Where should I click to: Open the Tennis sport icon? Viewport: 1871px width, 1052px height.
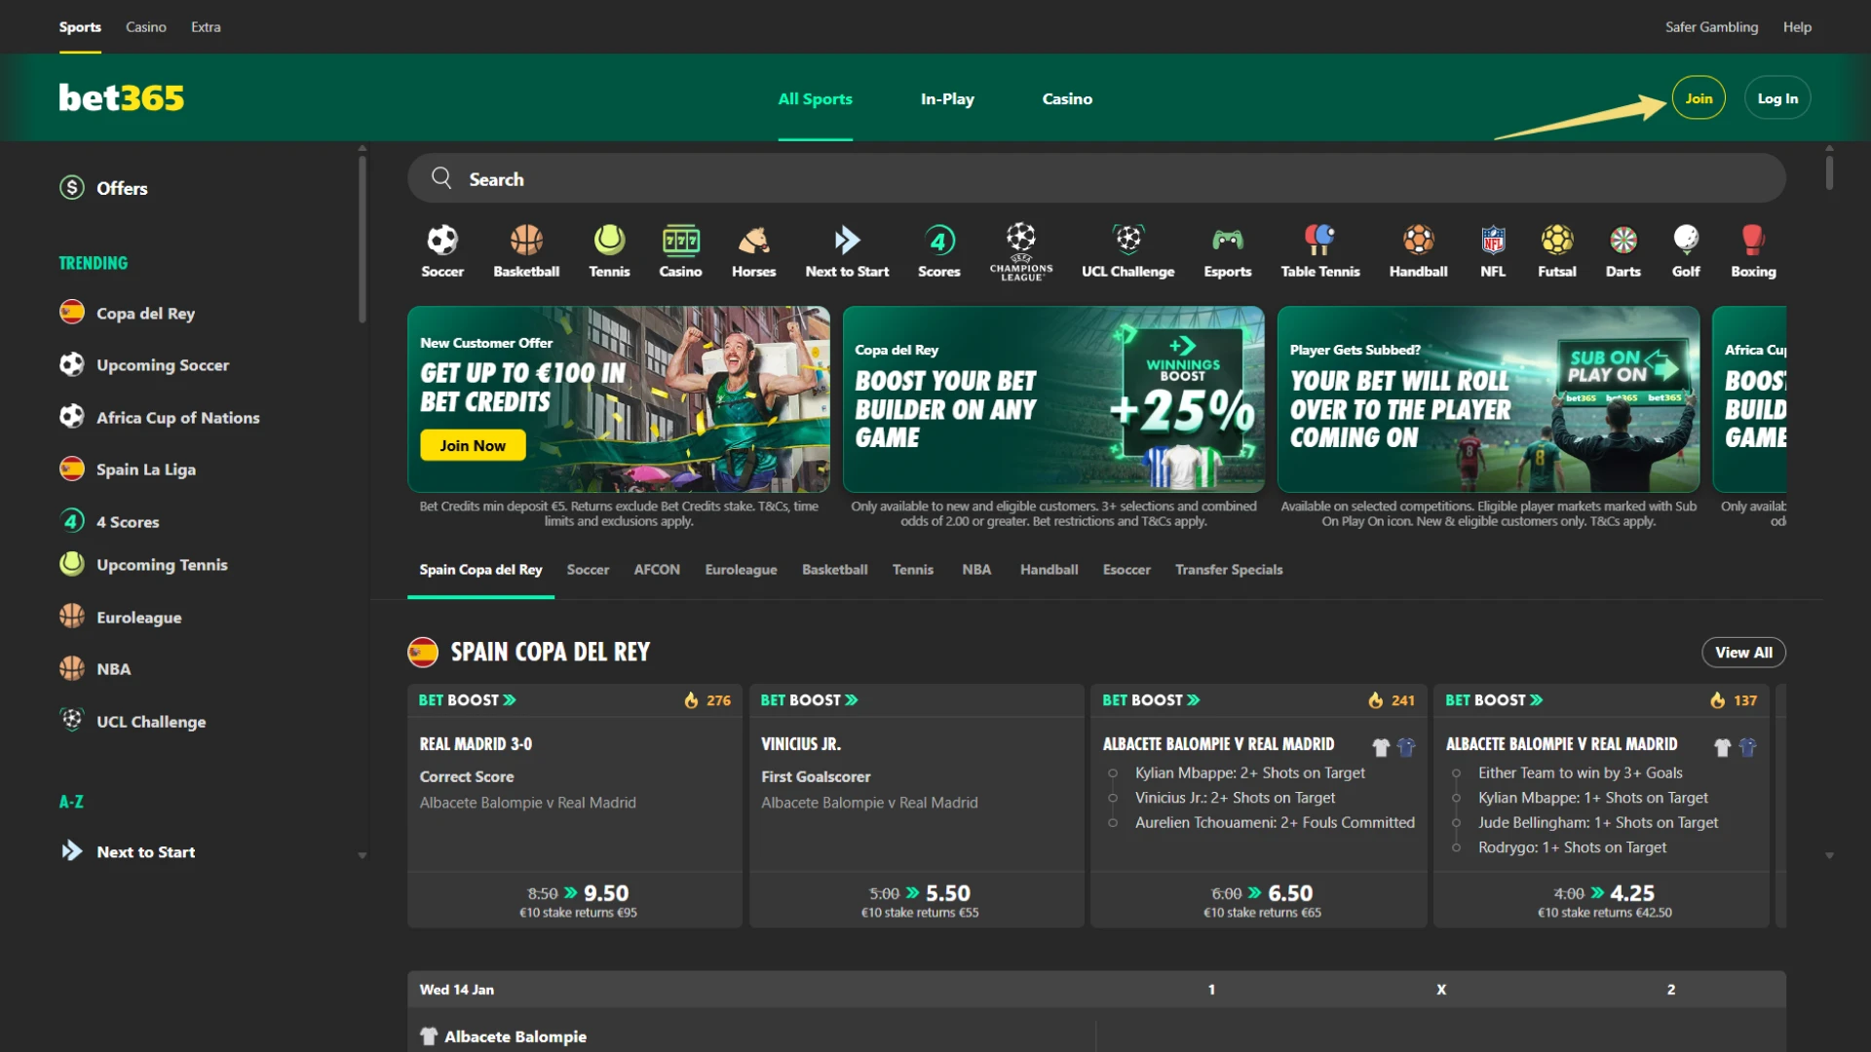[610, 250]
